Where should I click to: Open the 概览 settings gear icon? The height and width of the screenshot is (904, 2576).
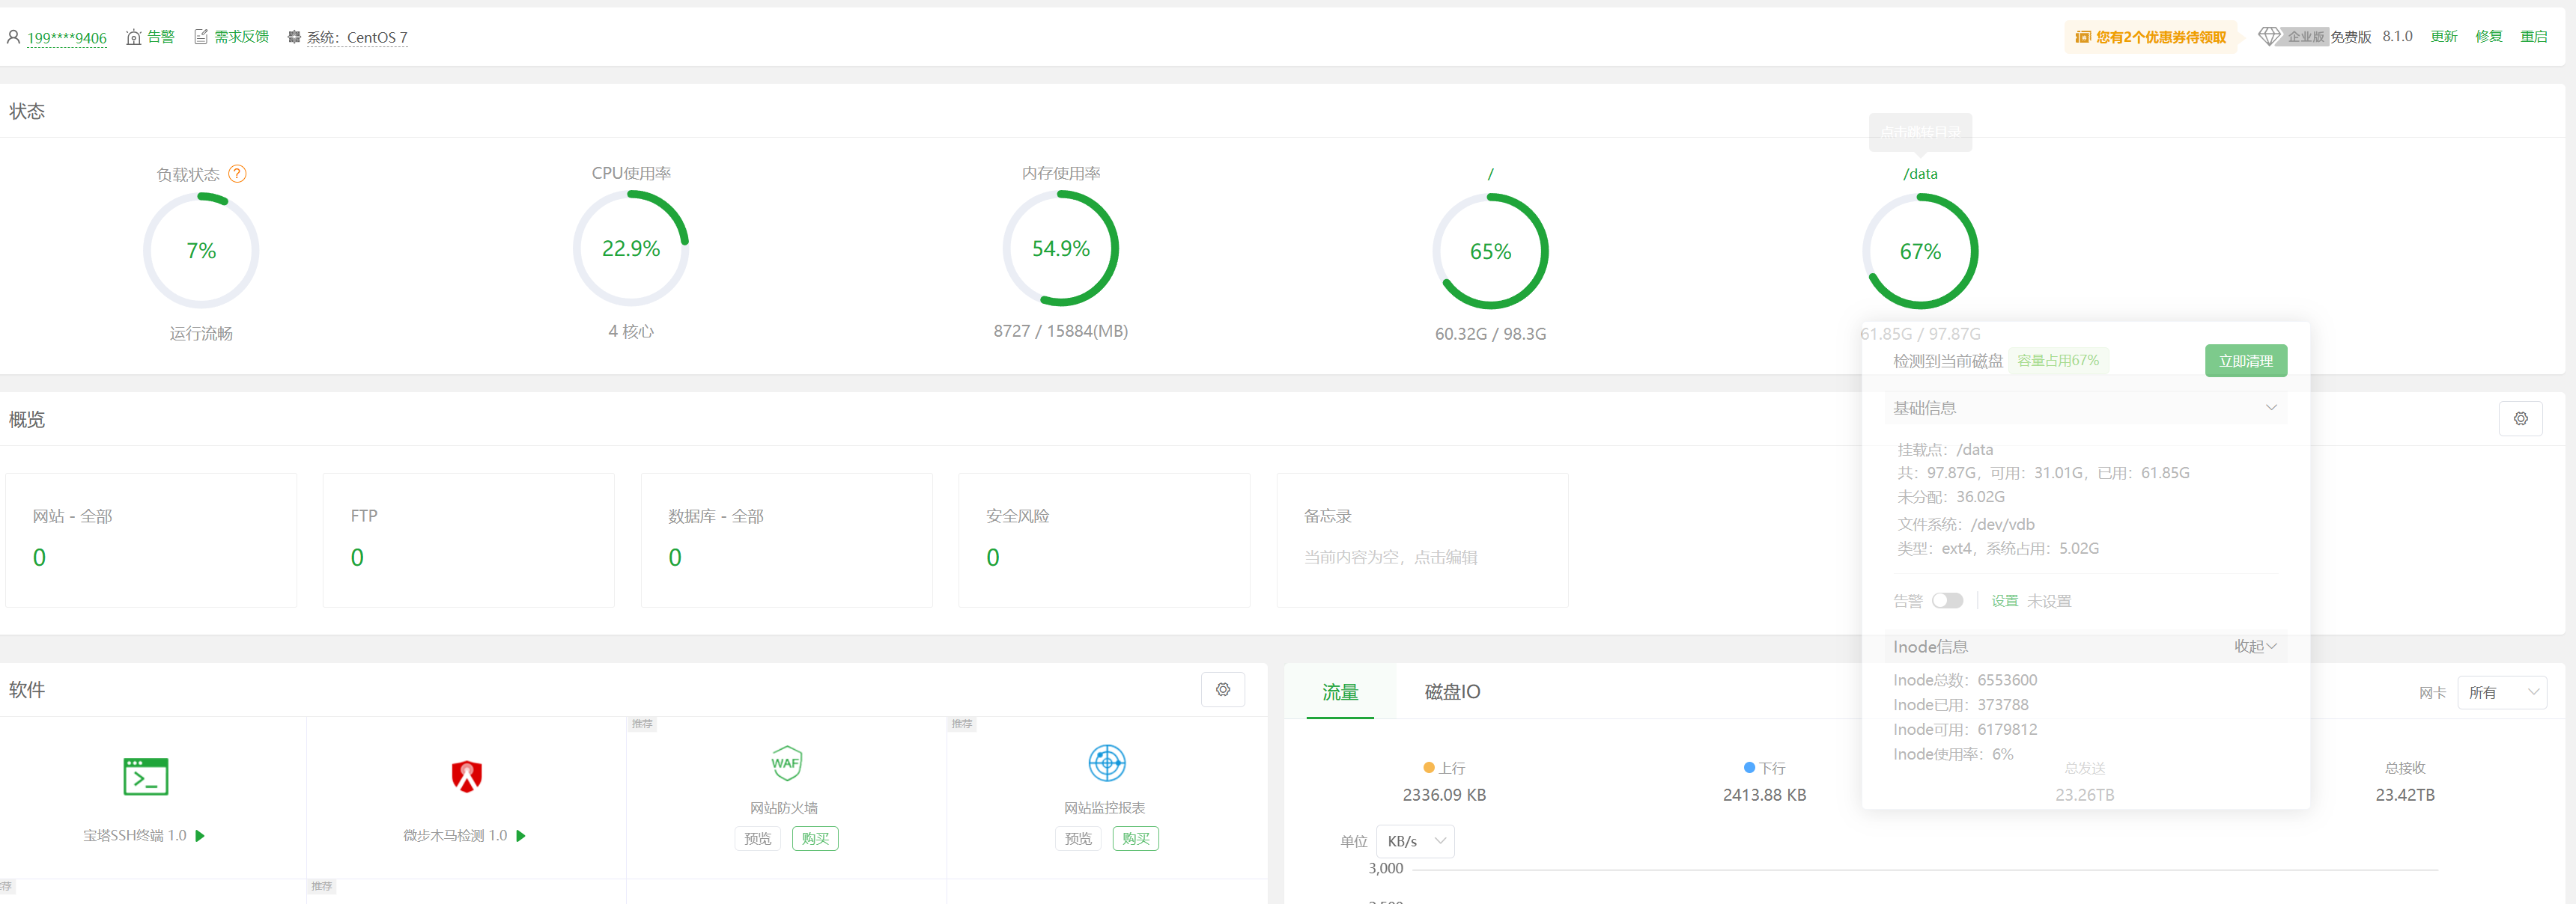point(2520,418)
